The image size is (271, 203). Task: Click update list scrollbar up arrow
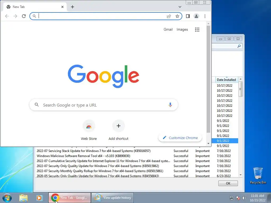(x=240, y=79)
